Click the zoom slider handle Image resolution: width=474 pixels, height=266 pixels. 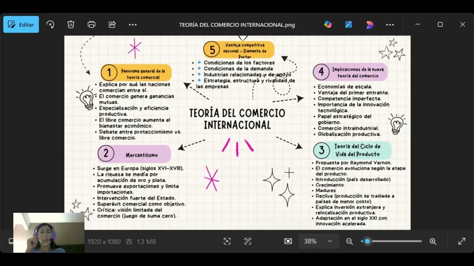pos(367,241)
